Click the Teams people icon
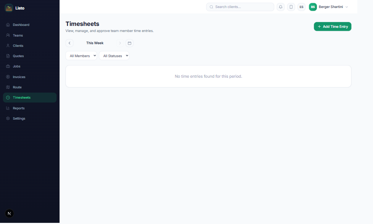Screen dimensions: 373x224 (x=8, y=35)
